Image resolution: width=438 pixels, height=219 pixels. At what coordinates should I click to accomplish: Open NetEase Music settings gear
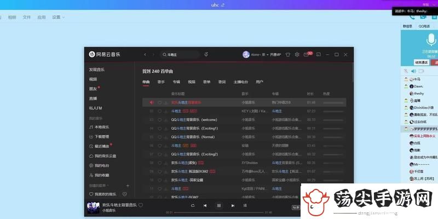[x=297, y=54]
